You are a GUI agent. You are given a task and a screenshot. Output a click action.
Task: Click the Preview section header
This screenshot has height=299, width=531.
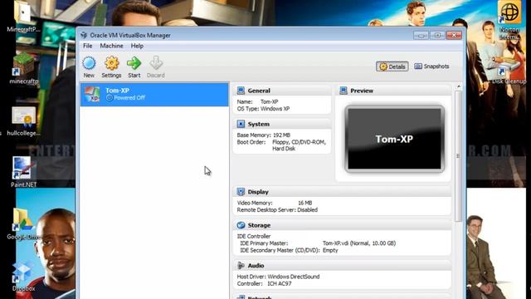pyautogui.click(x=393, y=91)
